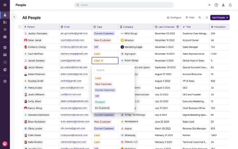This screenshot has width=238, height=149.
Task: Choose Ex-Customer from the dropdown list
Action: 102,108
